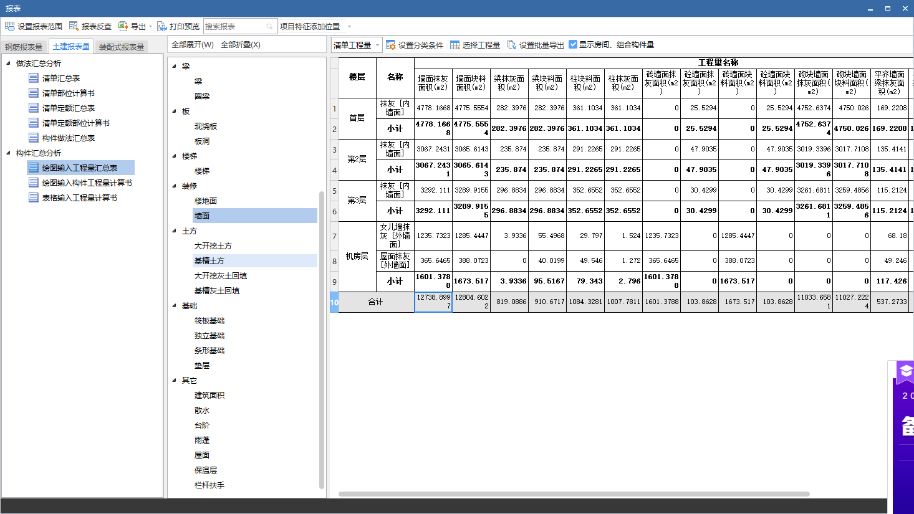914x514 pixels.
Task: Click the search magnifier icon
Action: [x=270, y=26]
